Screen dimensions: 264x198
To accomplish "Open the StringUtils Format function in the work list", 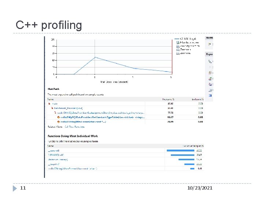I will tap(73, 169).
